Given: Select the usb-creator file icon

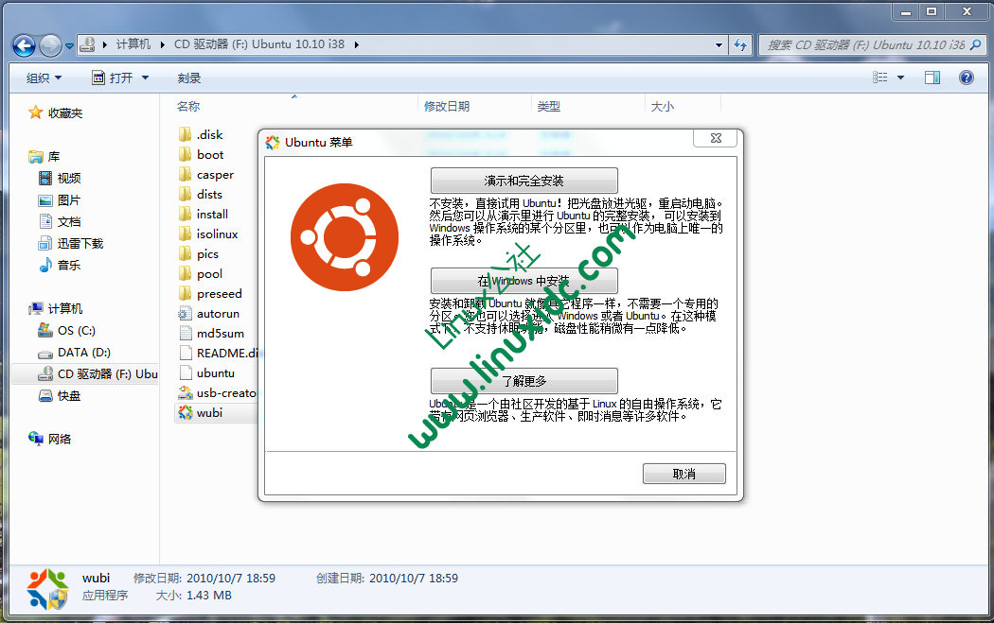Looking at the screenshot, I should [x=186, y=392].
